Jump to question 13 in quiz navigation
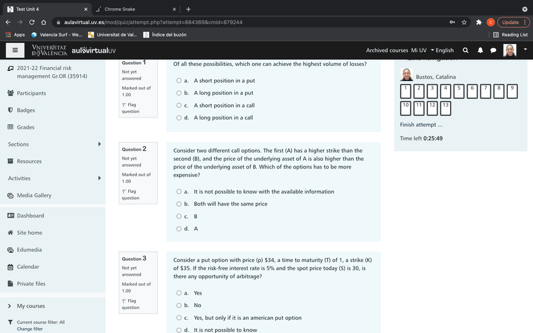The image size is (533, 333). pos(446,107)
